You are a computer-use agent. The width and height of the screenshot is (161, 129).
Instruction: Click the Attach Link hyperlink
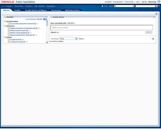(58, 33)
